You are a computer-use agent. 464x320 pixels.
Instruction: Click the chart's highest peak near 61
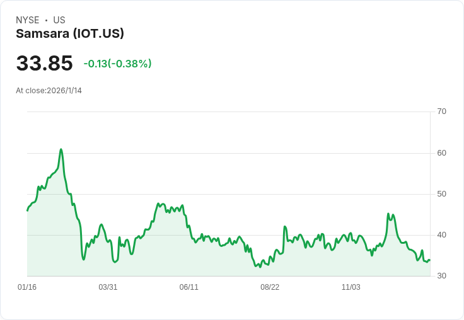tap(61, 149)
